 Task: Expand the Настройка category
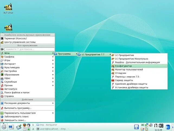point(28,71)
